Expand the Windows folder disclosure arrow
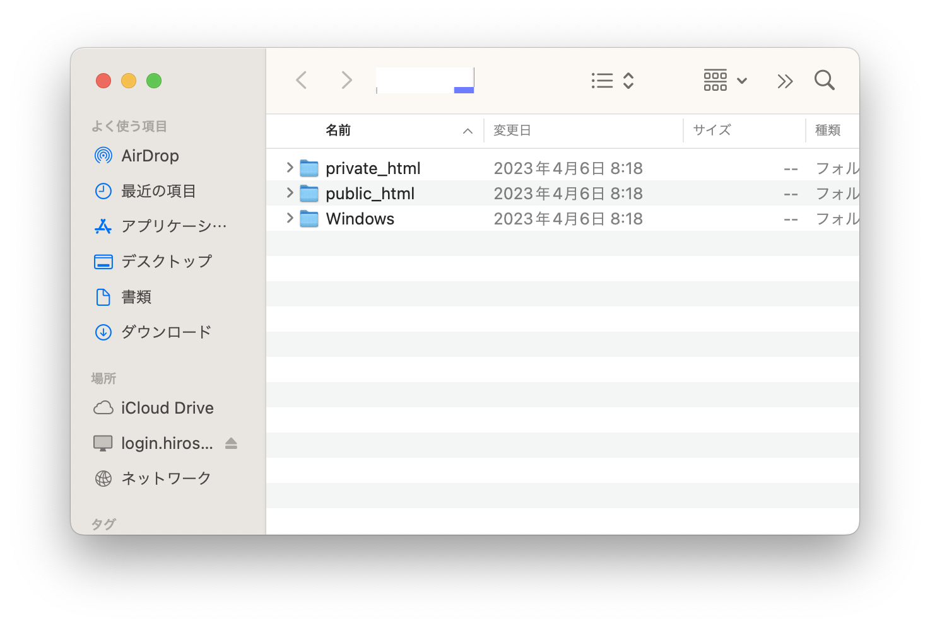The width and height of the screenshot is (930, 628). pos(290,218)
